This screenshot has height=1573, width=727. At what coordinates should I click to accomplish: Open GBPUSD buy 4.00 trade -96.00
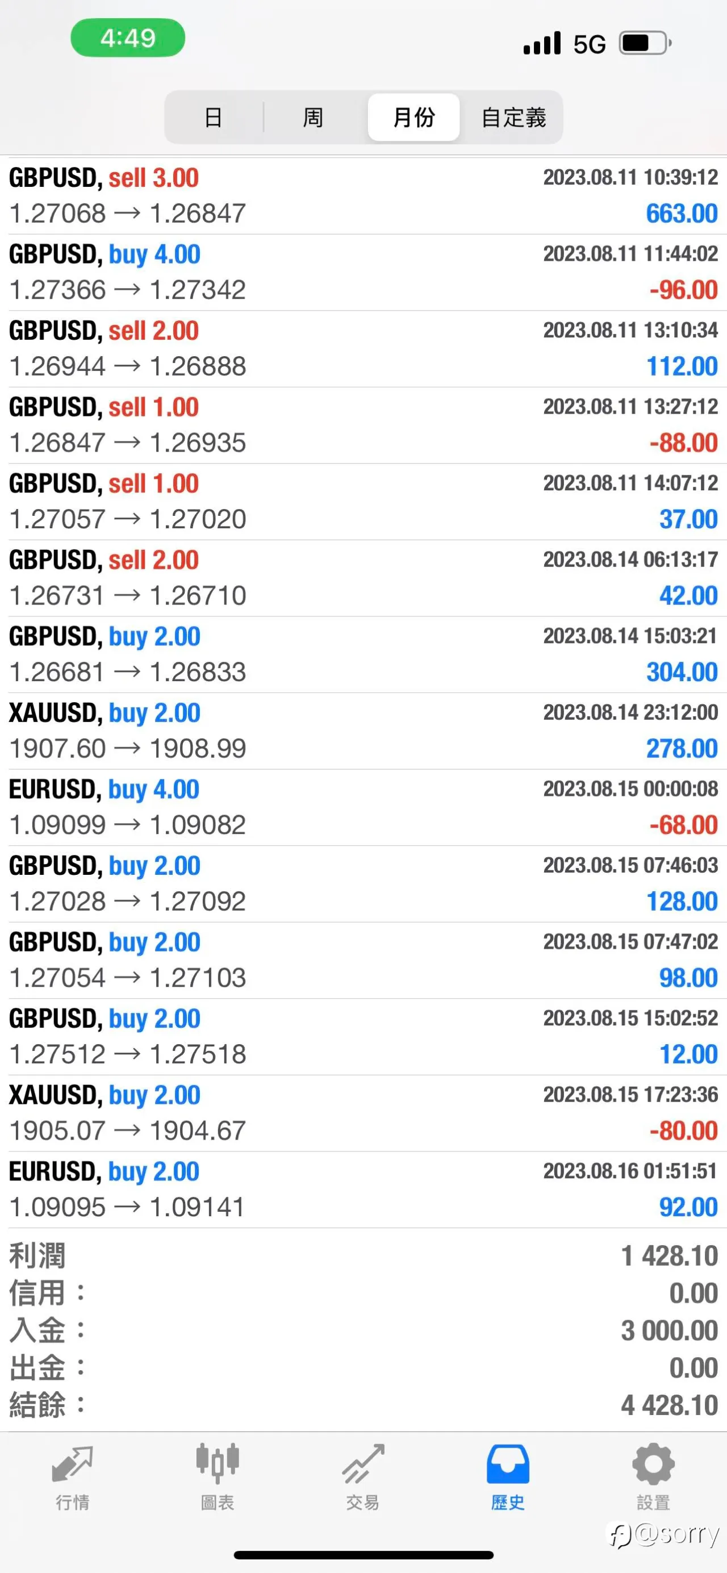(363, 272)
